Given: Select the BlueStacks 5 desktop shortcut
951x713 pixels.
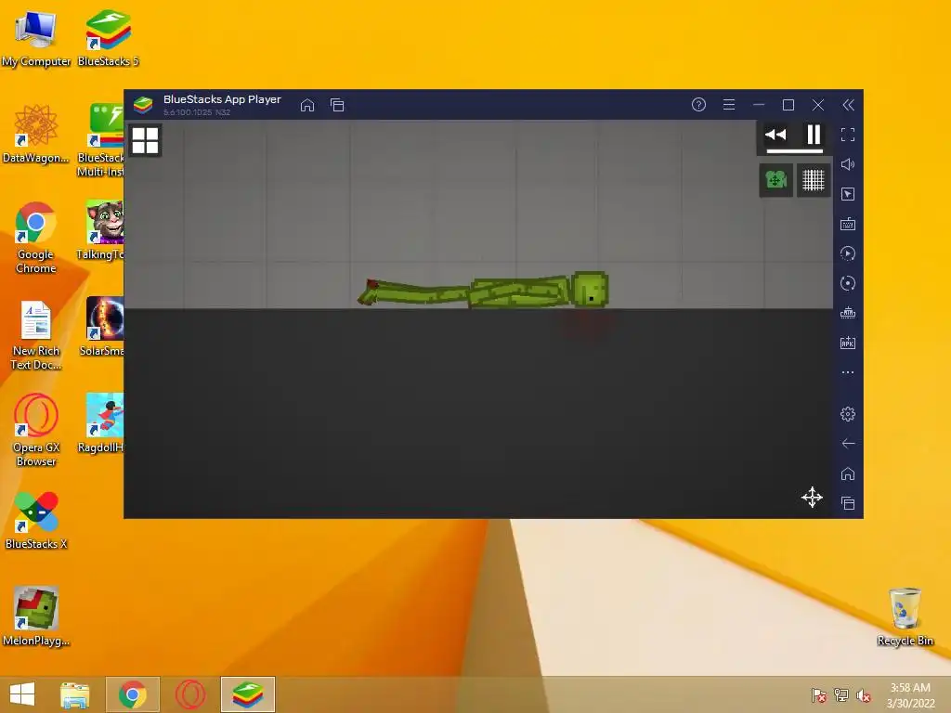Looking at the screenshot, I should click(108, 38).
